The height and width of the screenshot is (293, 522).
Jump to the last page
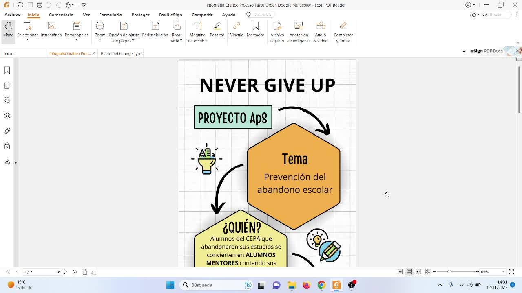coord(75,272)
